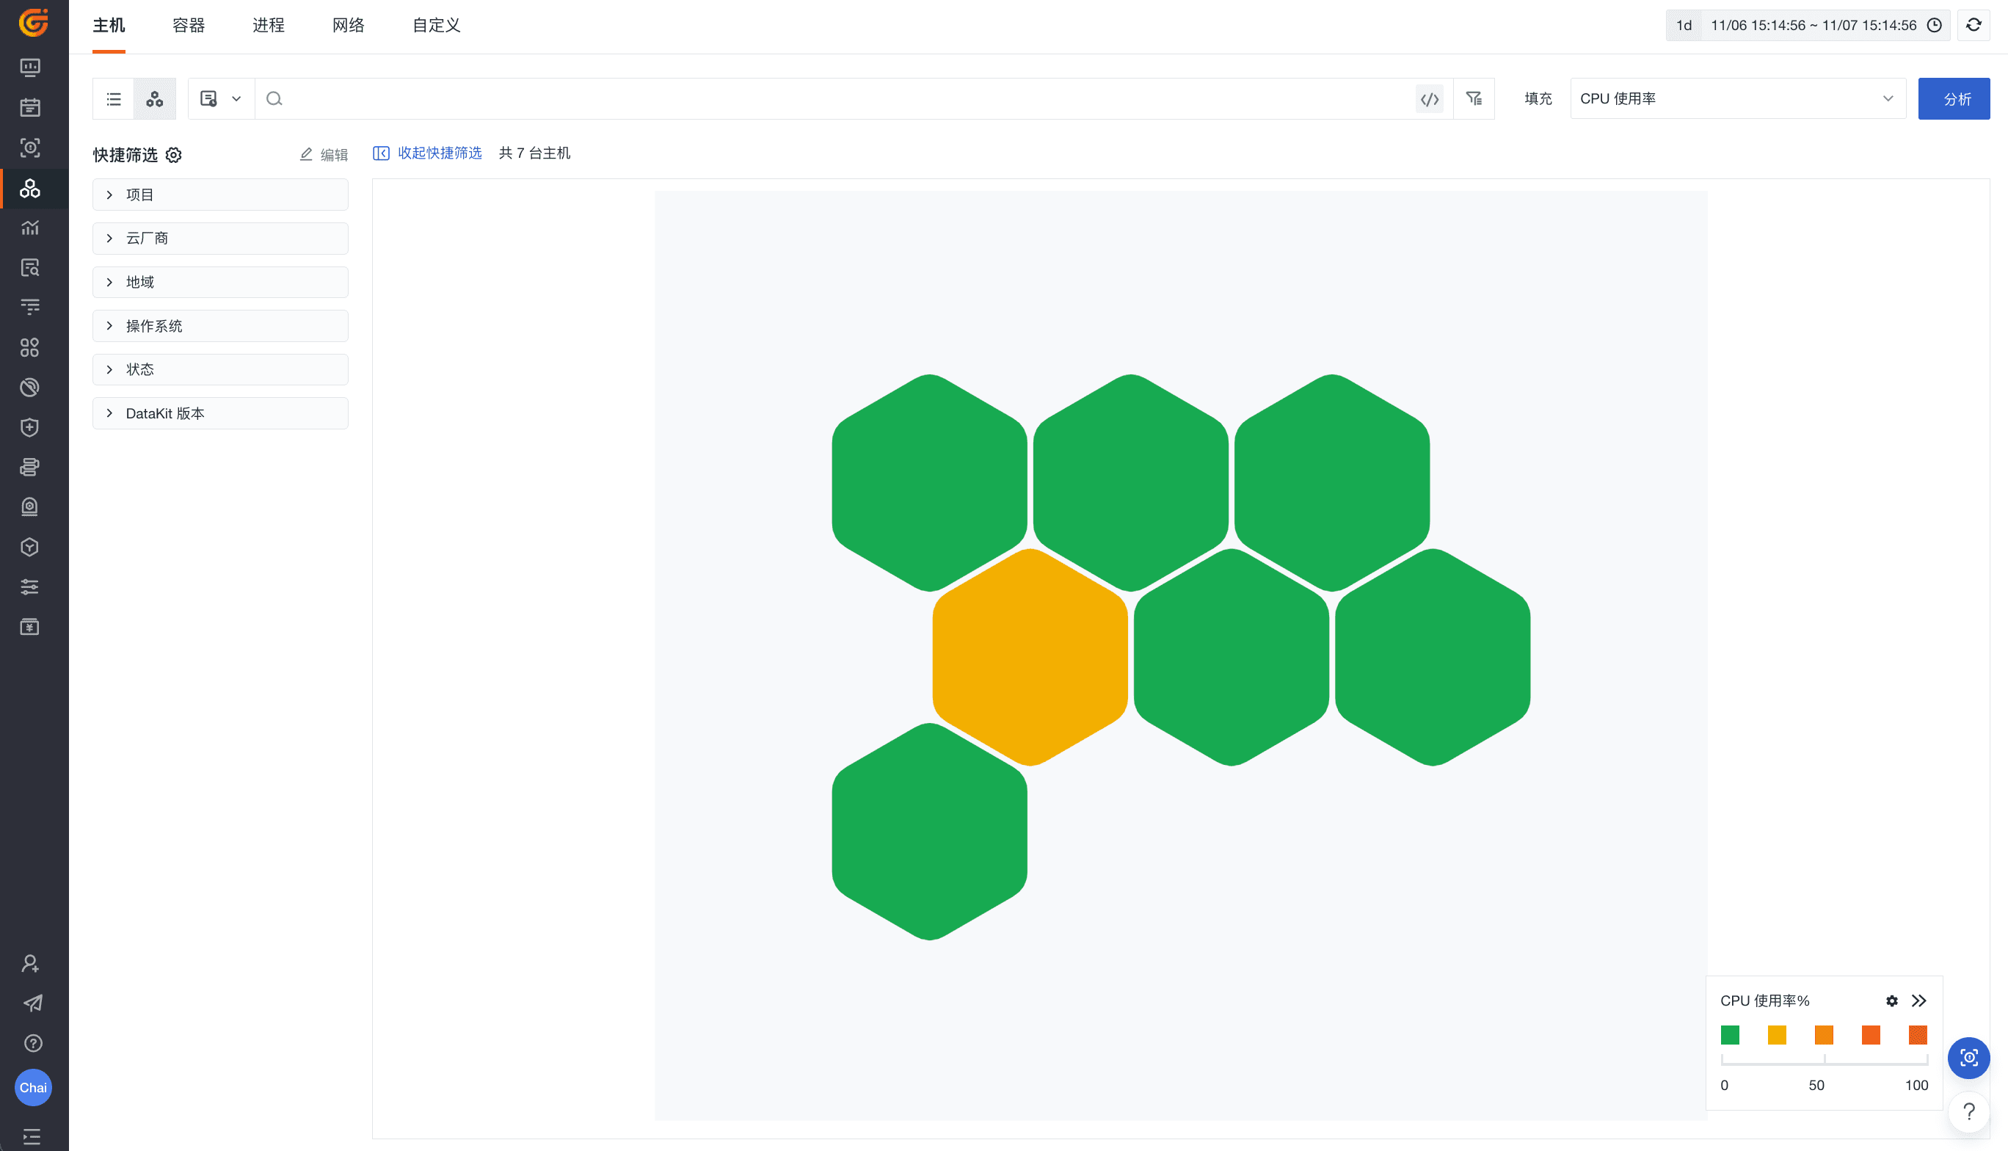The height and width of the screenshot is (1151, 2008).
Task: Click the paper plane sidebar icon
Action: pos(32,1003)
